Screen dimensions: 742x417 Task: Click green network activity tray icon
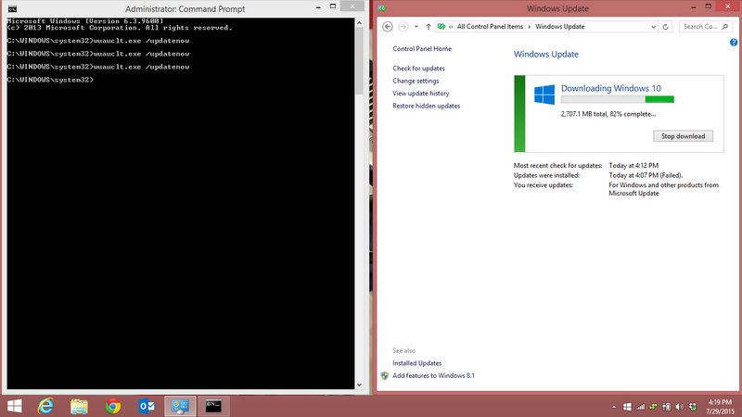point(654,407)
